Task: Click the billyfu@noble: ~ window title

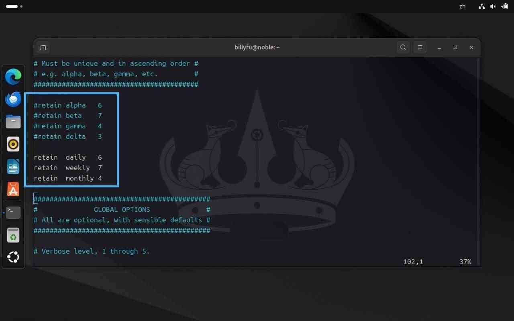Action: tap(257, 47)
